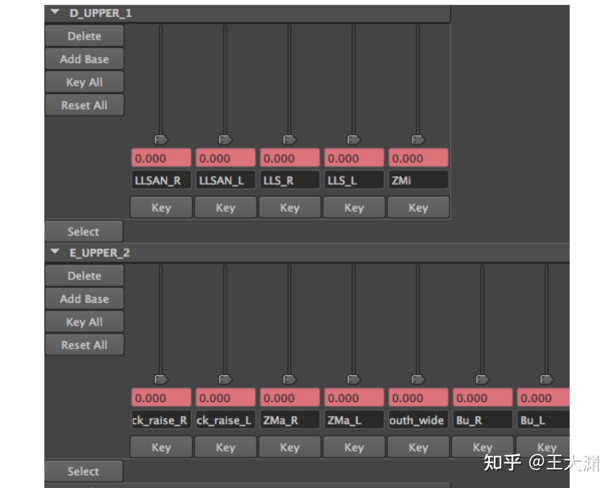
Task: Click the outh_wide name field
Action: pos(418,421)
